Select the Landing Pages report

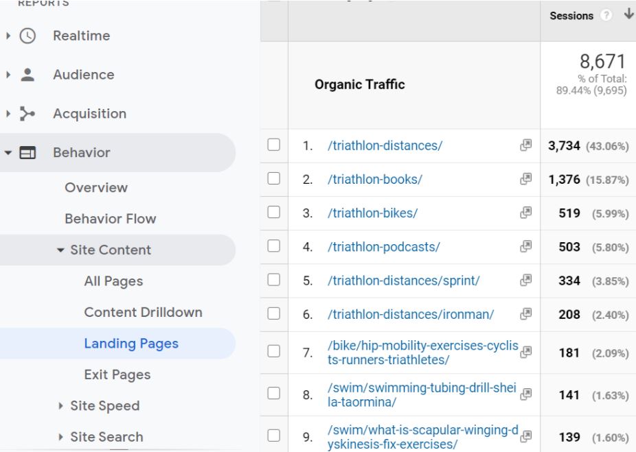pyautogui.click(x=131, y=344)
